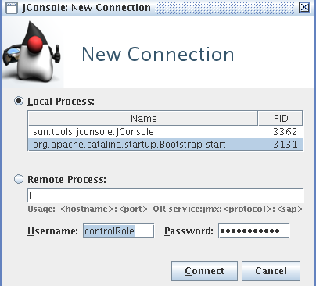Click into the Username field
This screenshot has width=316, height=286.
[x=119, y=231]
